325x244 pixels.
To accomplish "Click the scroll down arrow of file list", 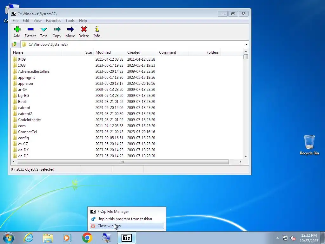I will (246, 156).
